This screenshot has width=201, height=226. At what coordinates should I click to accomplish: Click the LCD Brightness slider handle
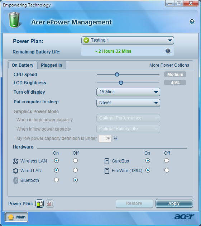point(121,83)
